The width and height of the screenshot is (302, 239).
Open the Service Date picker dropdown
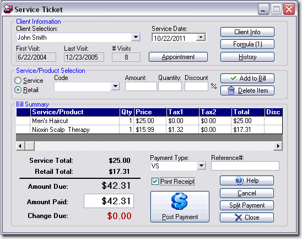click(x=201, y=37)
